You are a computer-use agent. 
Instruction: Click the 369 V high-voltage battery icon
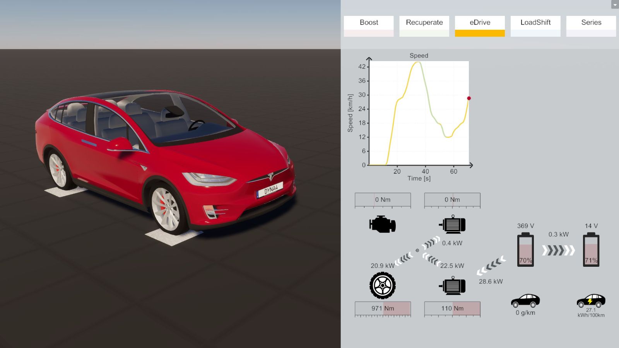coord(525,249)
